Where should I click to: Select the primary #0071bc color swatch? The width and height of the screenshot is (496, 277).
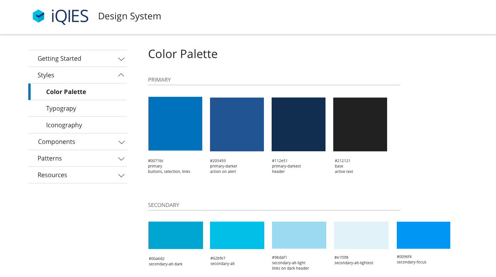tap(175, 124)
